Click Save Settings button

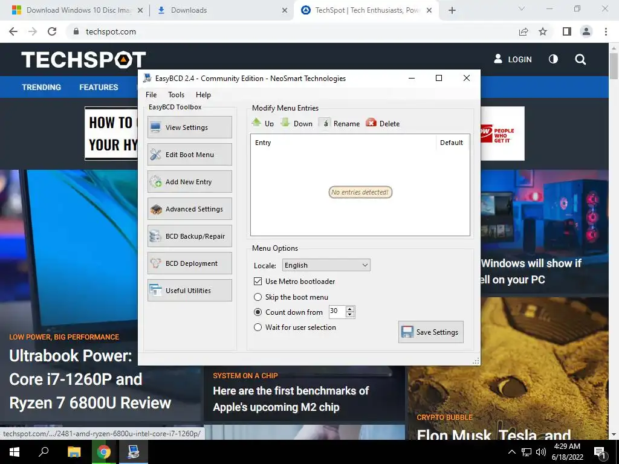click(x=430, y=332)
